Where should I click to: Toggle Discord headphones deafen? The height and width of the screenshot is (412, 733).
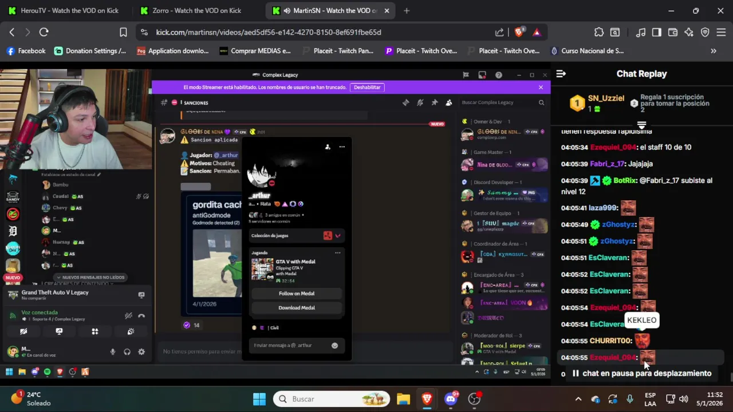click(x=127, y=352)
